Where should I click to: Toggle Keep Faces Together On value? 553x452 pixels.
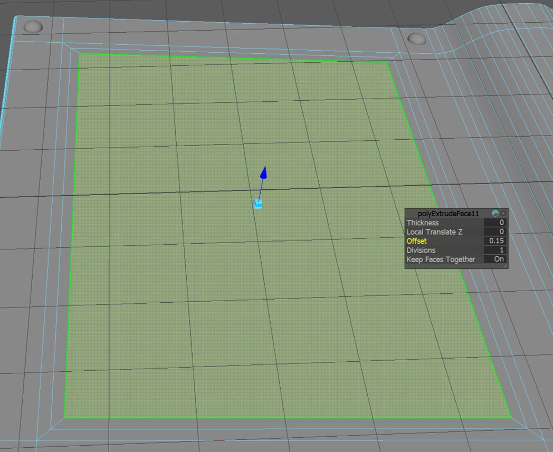coord(495,259)
